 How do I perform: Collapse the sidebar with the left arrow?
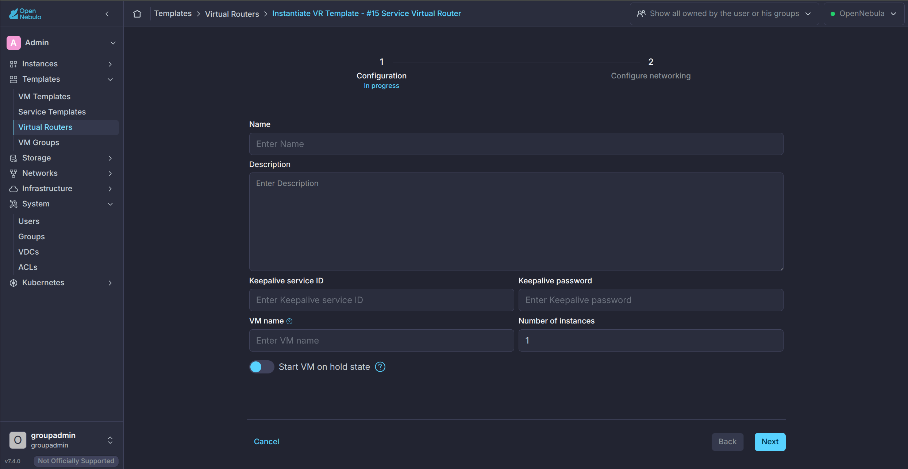coord(107,14)
